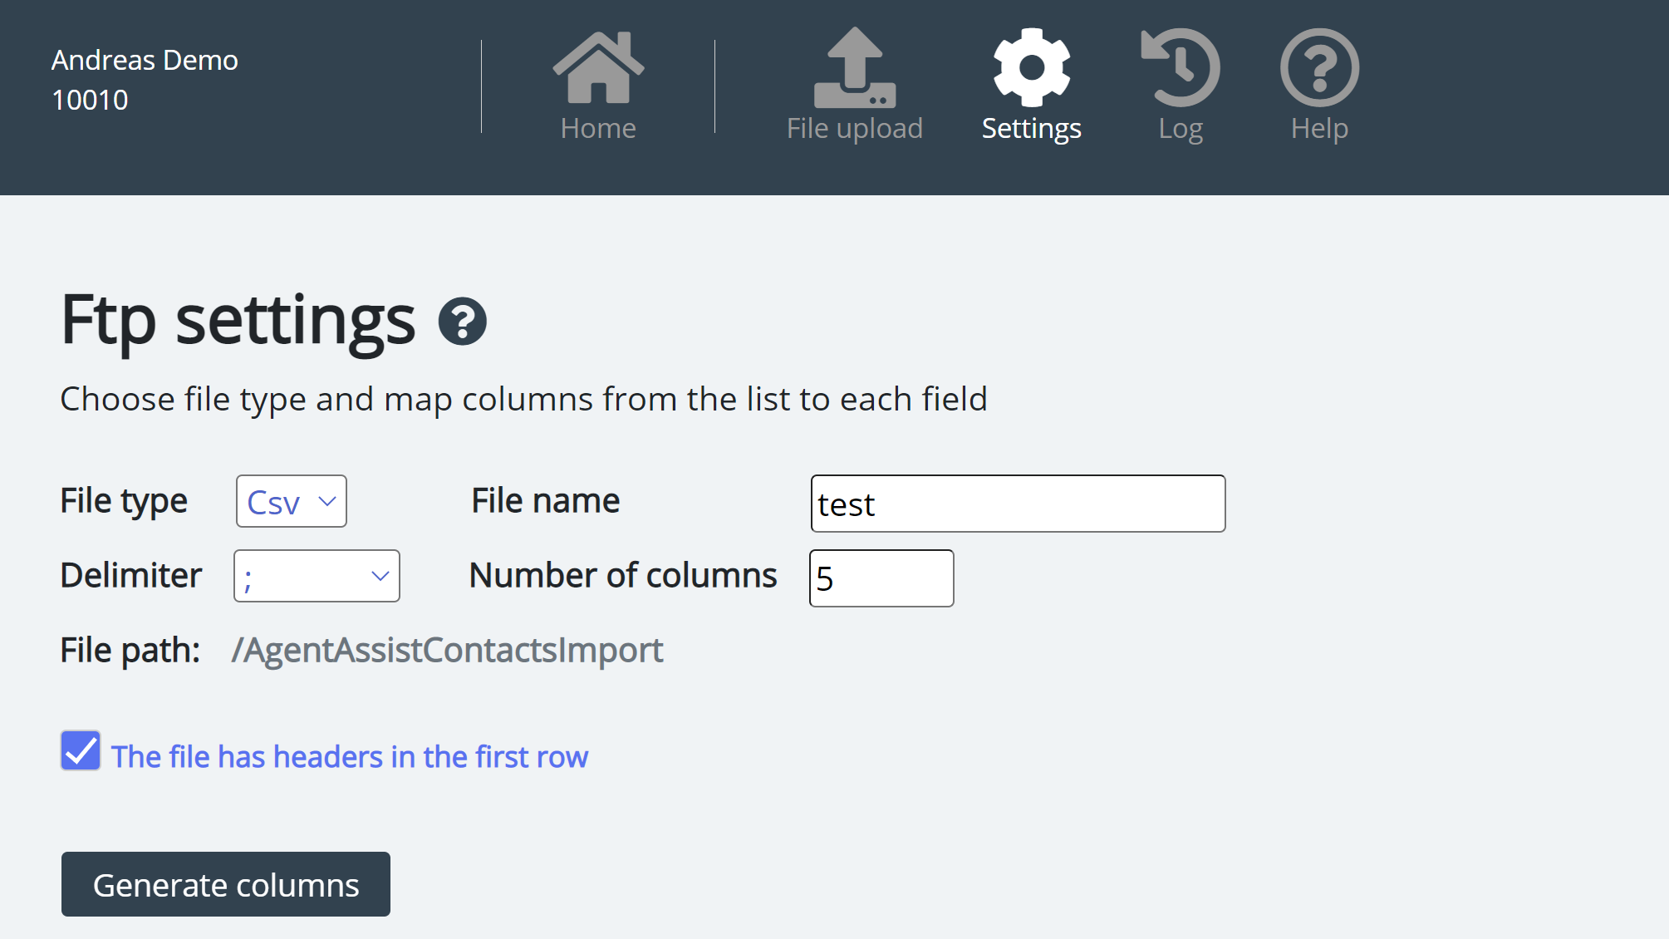Uncheck the headers in first row checkbox
The height and width of the screenshot is (939, 1669).
tap(81, 751)
